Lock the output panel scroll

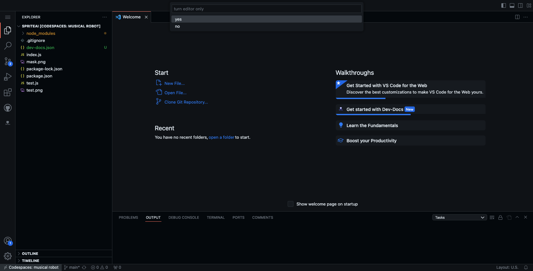[500, 217]
